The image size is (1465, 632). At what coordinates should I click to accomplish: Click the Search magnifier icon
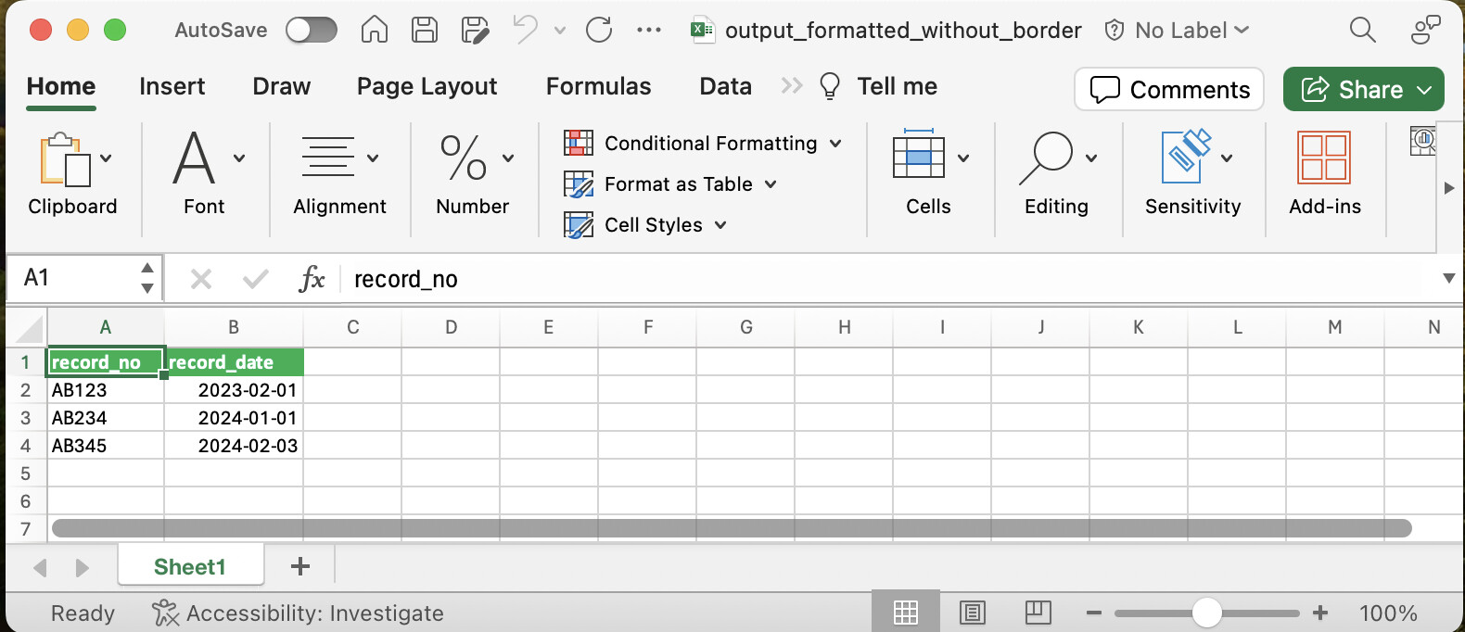[1362, 30]
